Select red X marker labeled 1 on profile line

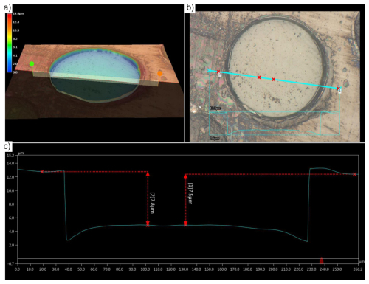click(x=338, y=88)
